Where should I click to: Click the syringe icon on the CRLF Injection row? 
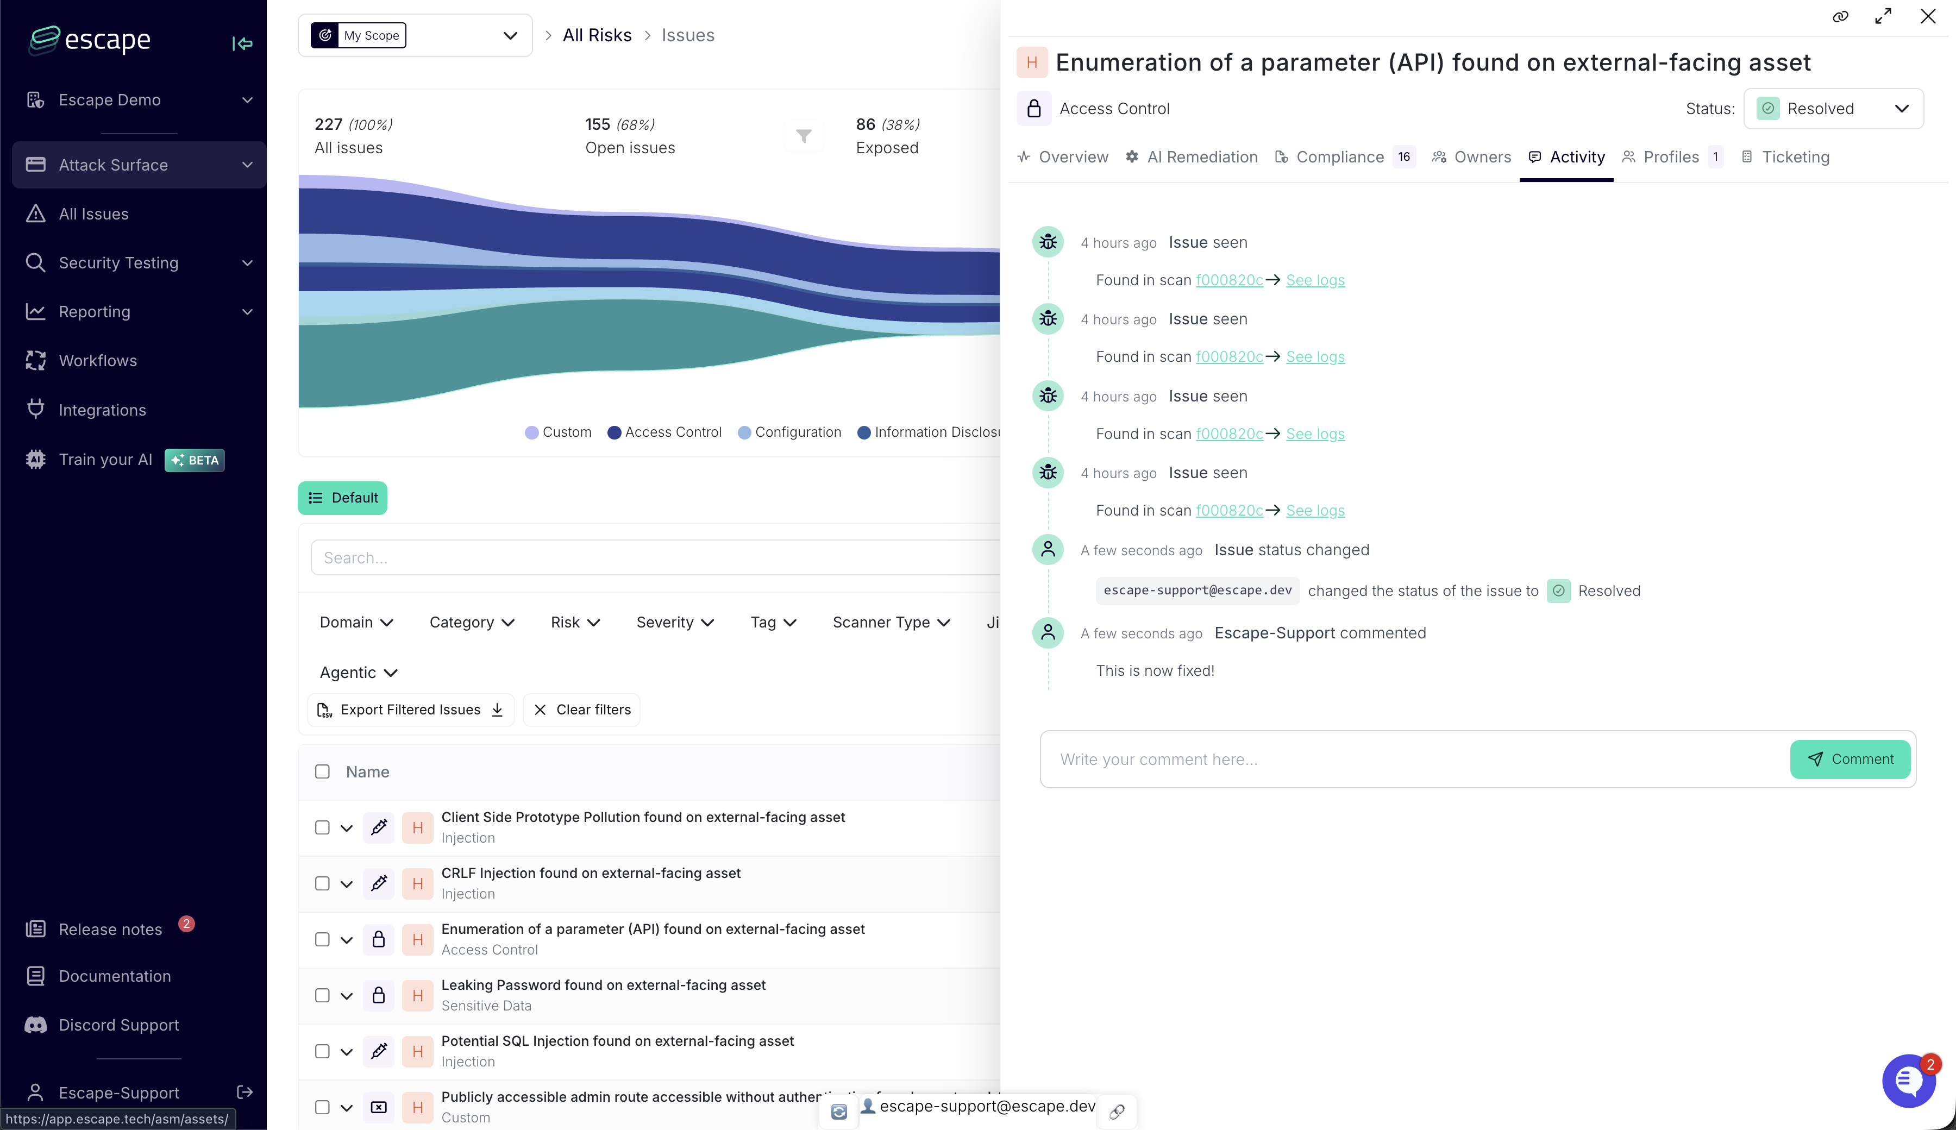(x=379, y=883)
